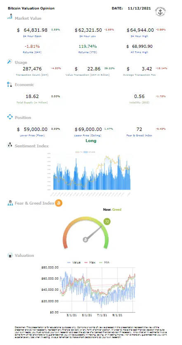Click the Position heading
182x345 pixels.
pyautogui.click(x=23, y=117)
